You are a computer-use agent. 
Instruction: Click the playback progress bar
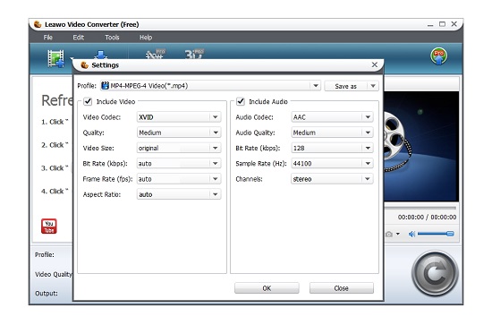(x=420, y=208)
